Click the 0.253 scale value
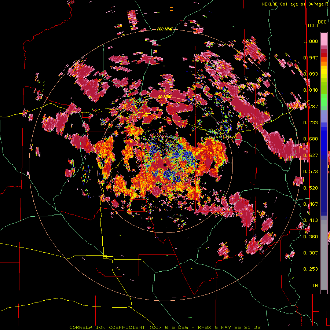This screenshot has height=330, width=330. (x=311, y=269)
